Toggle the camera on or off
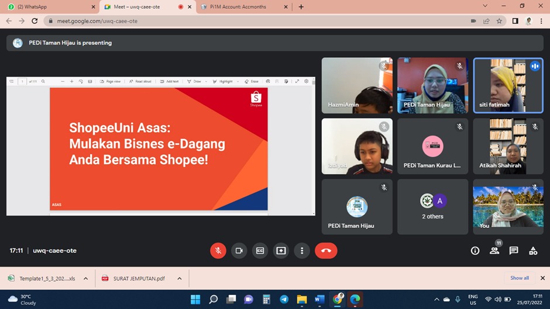Screen dimensions: 550x309 pos(239,251)
